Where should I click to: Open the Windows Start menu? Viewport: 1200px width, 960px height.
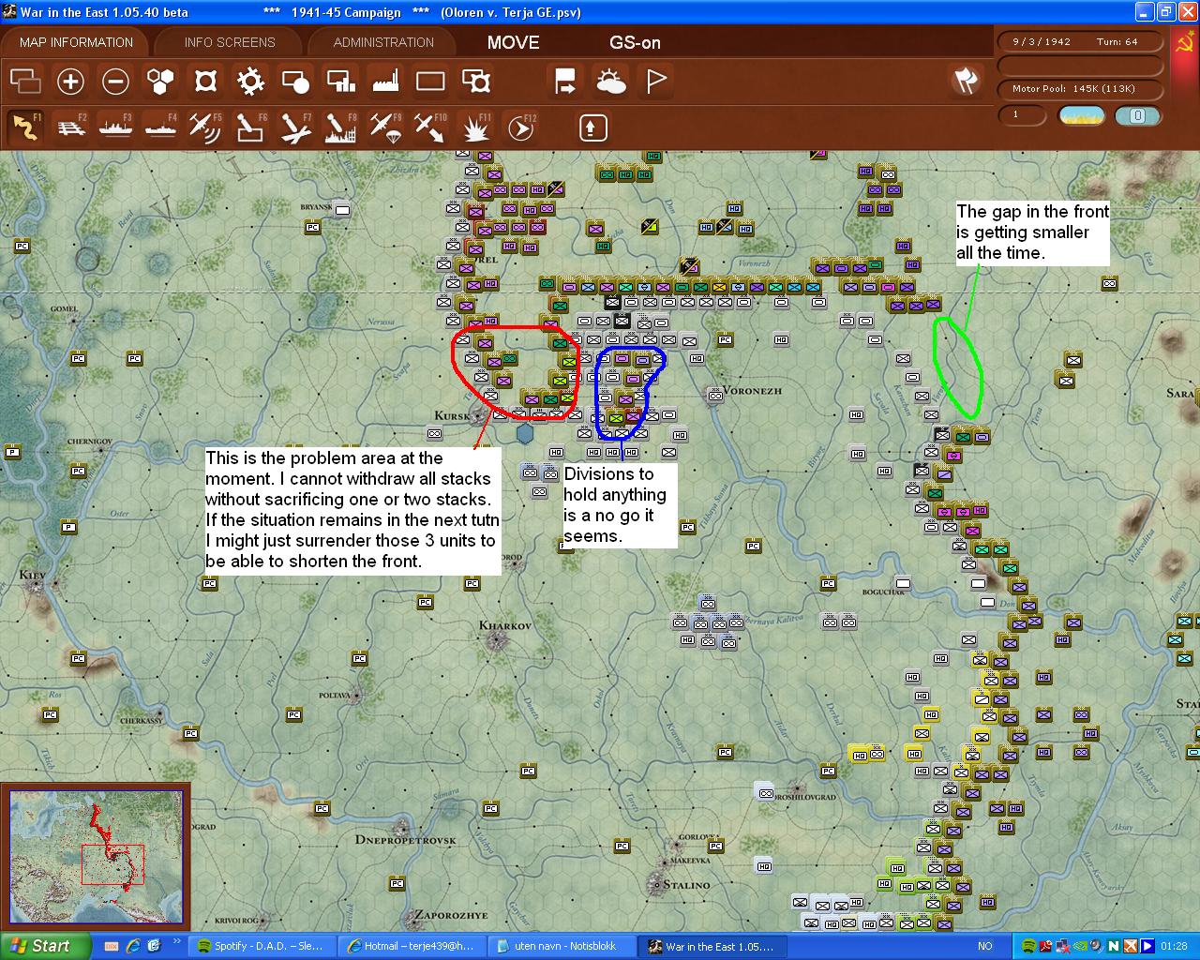(45, 946)
